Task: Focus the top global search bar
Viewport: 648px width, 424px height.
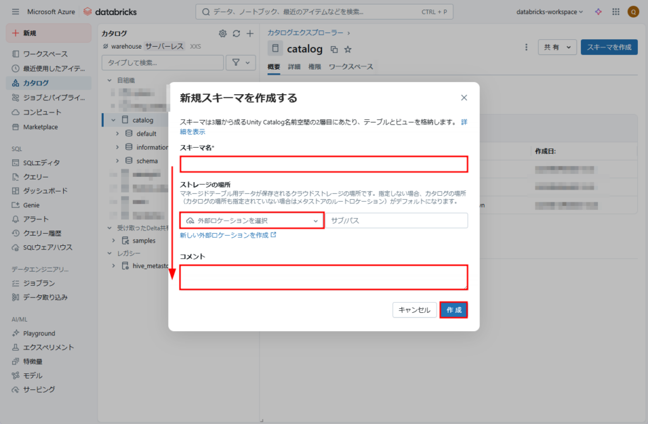Action: [325, 11]
